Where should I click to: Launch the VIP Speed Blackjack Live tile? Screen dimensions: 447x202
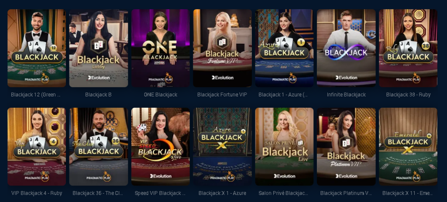click(161, 147)
